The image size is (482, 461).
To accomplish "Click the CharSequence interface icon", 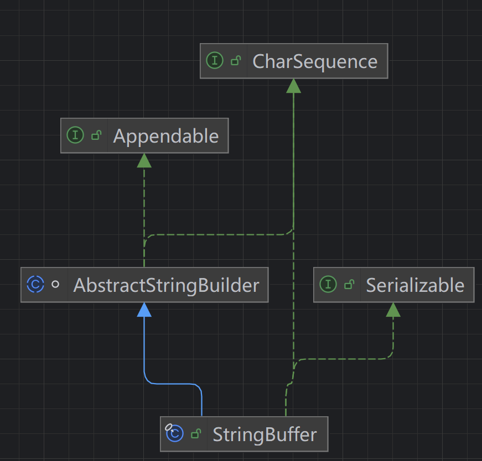I will click(215, 60).
